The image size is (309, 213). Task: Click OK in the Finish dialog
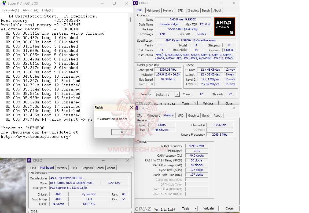click(121, 132)
